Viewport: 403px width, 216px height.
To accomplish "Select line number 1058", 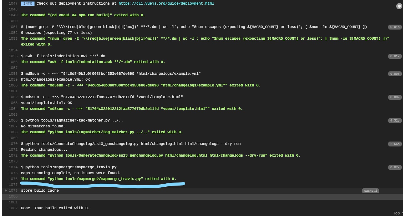I will click(13, 74).
